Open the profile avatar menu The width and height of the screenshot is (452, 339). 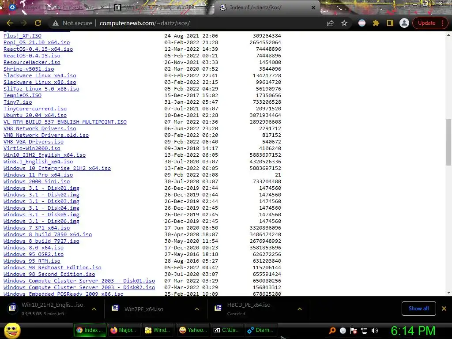click(x=404, y=23)
